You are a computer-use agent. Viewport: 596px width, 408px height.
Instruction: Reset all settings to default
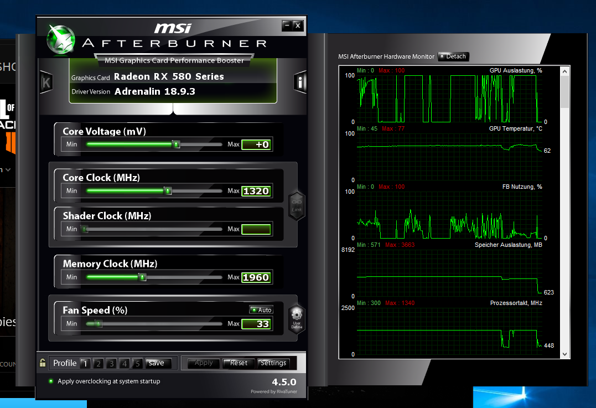tap(238, 363)
